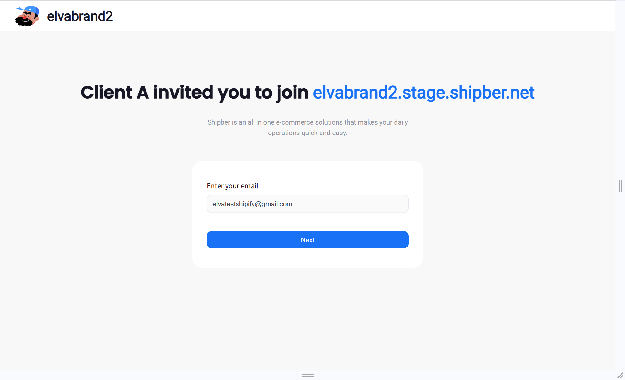Click the elvatestshipify@gmail.com text in the field
This screenshot has height=380, width=625.
point(252,204)
